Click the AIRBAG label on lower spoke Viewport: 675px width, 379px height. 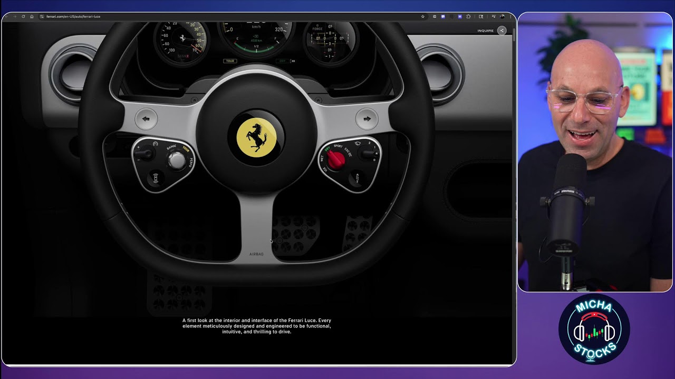click(256, 254)
